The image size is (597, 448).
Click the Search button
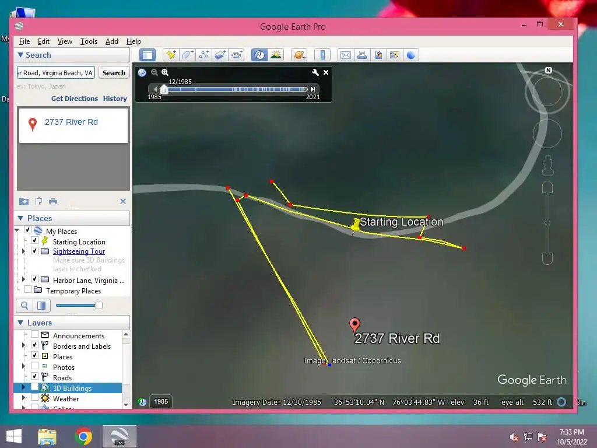pyautogui.click(x=114, y=73)
